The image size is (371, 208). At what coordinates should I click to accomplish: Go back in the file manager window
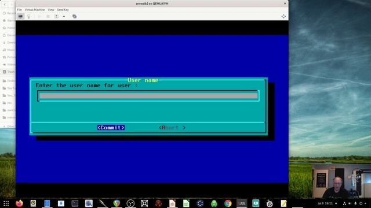click(5, 4)
